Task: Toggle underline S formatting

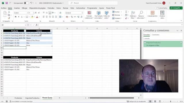Action: pyautogui.click(x=22, y=17)
